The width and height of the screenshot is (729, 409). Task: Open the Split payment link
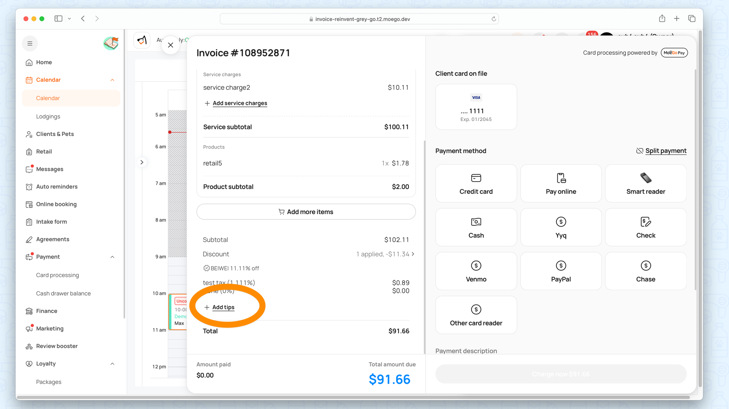pyautogui.click(x=665, y=151)
